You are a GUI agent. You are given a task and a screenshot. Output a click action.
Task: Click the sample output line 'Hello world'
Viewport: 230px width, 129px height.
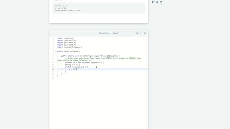61,6
